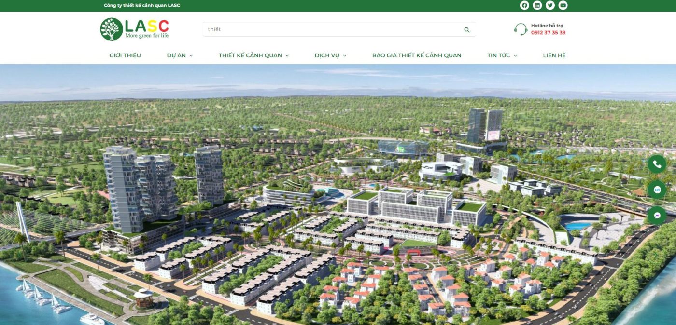Click the search magnifier icon
This screenshot has height=325, width=676.
coord(466,29)
